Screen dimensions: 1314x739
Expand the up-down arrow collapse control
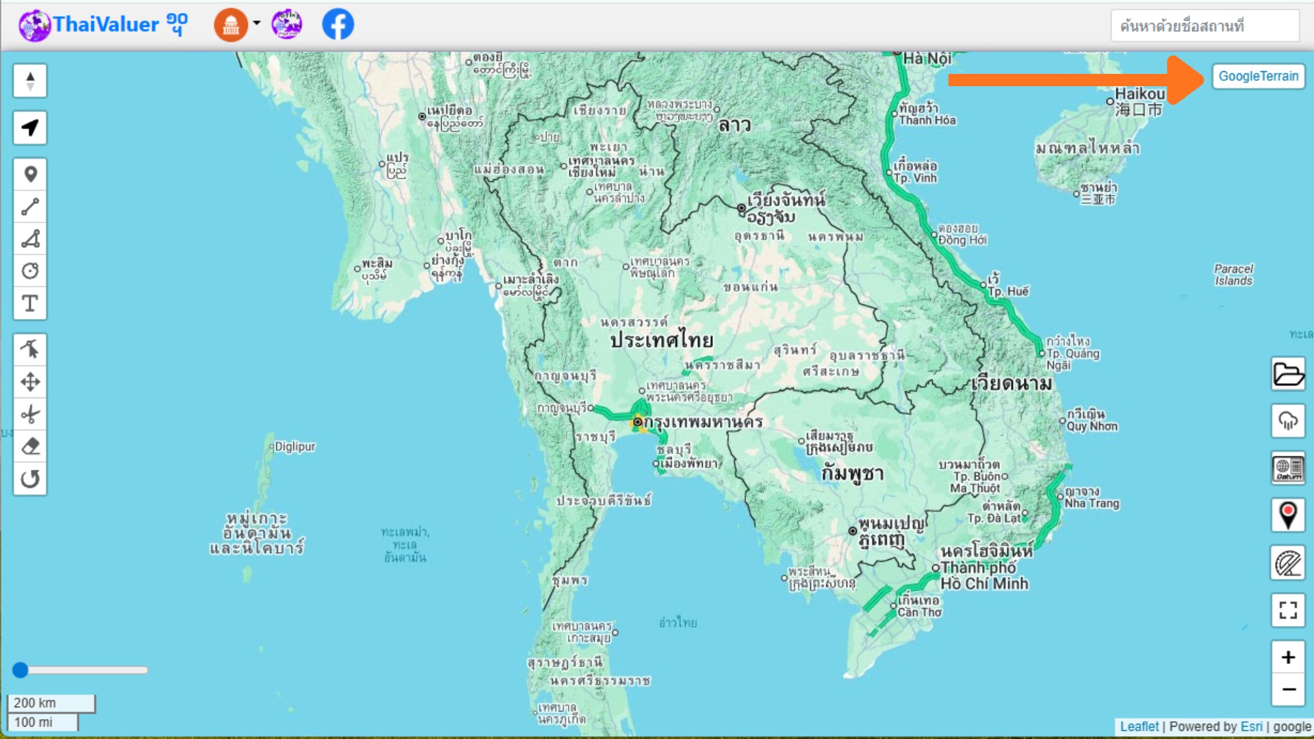point(30,81)
